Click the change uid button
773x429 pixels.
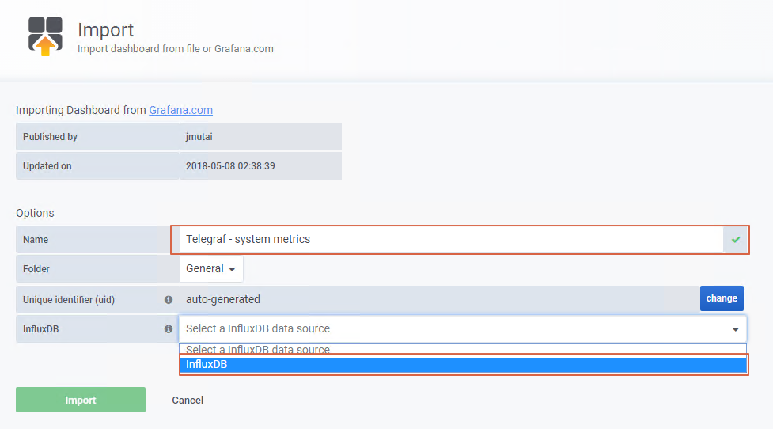[x=722, y=298]
